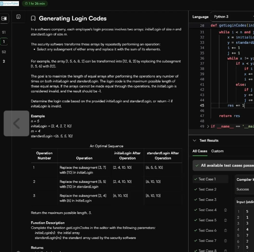254x252 pixels.
Task: Click the Input (stdin) label
Action: (245, 202)
